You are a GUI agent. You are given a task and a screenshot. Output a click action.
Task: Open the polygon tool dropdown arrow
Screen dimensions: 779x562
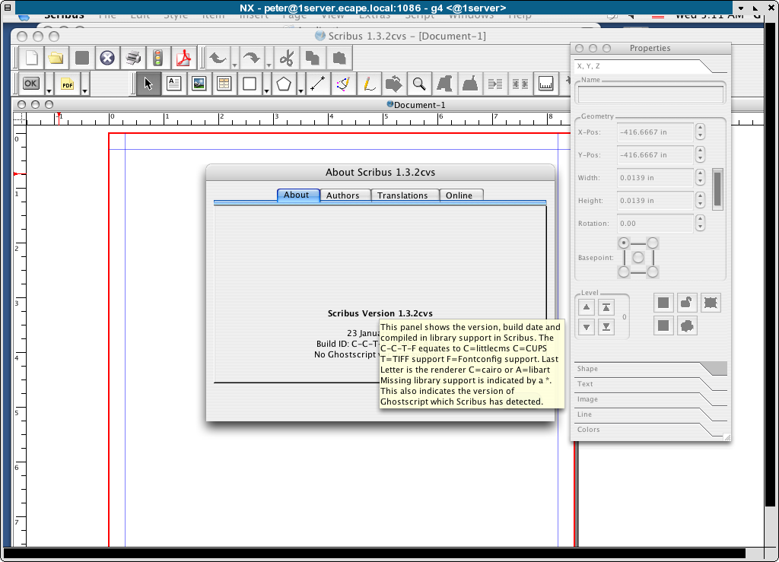tap(300, 90)
